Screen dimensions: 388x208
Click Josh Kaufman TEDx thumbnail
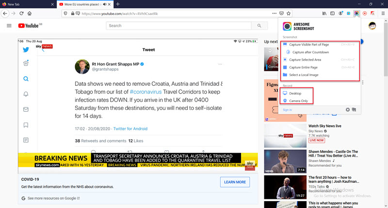coord(285,187)
